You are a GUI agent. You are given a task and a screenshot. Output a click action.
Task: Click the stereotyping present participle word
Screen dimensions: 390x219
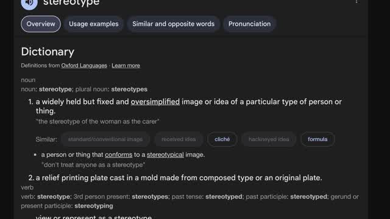point(94,206)
